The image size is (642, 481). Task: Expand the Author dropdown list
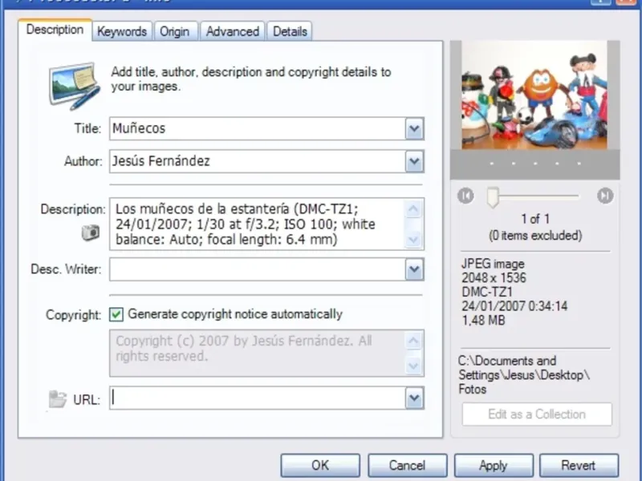(414, 161)
